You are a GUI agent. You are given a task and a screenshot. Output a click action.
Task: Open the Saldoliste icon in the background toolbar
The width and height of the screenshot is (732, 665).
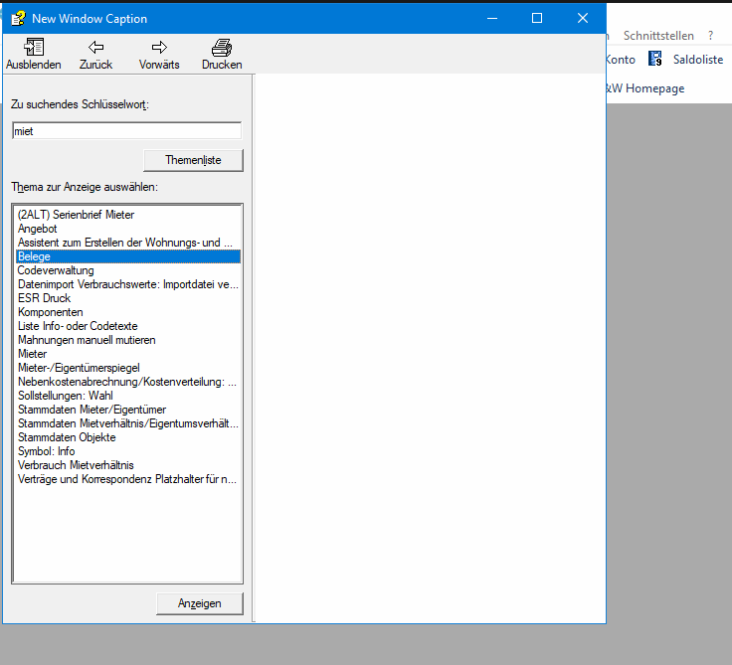pyautogui.click(x=655, y=59)
